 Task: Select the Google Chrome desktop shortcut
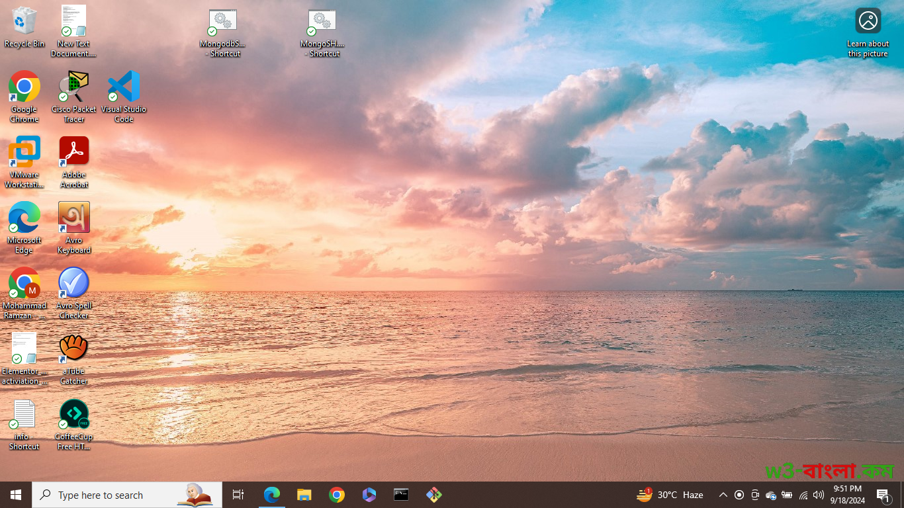click(24, 97)
